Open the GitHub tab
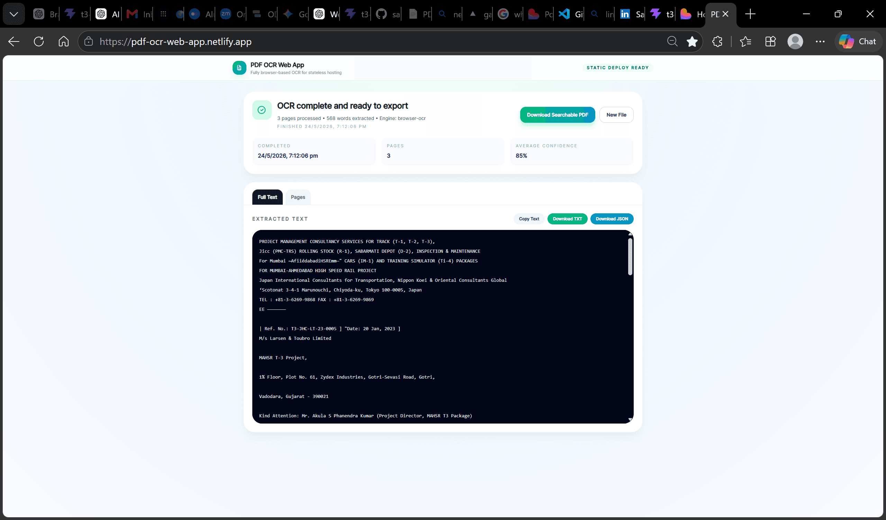 [388, 14]
